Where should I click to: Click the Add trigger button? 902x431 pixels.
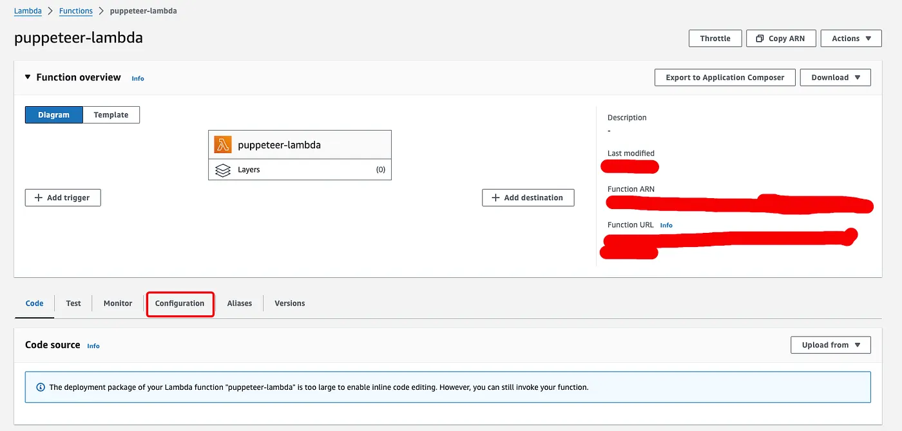pyautogui.click(x=62, y=197)
